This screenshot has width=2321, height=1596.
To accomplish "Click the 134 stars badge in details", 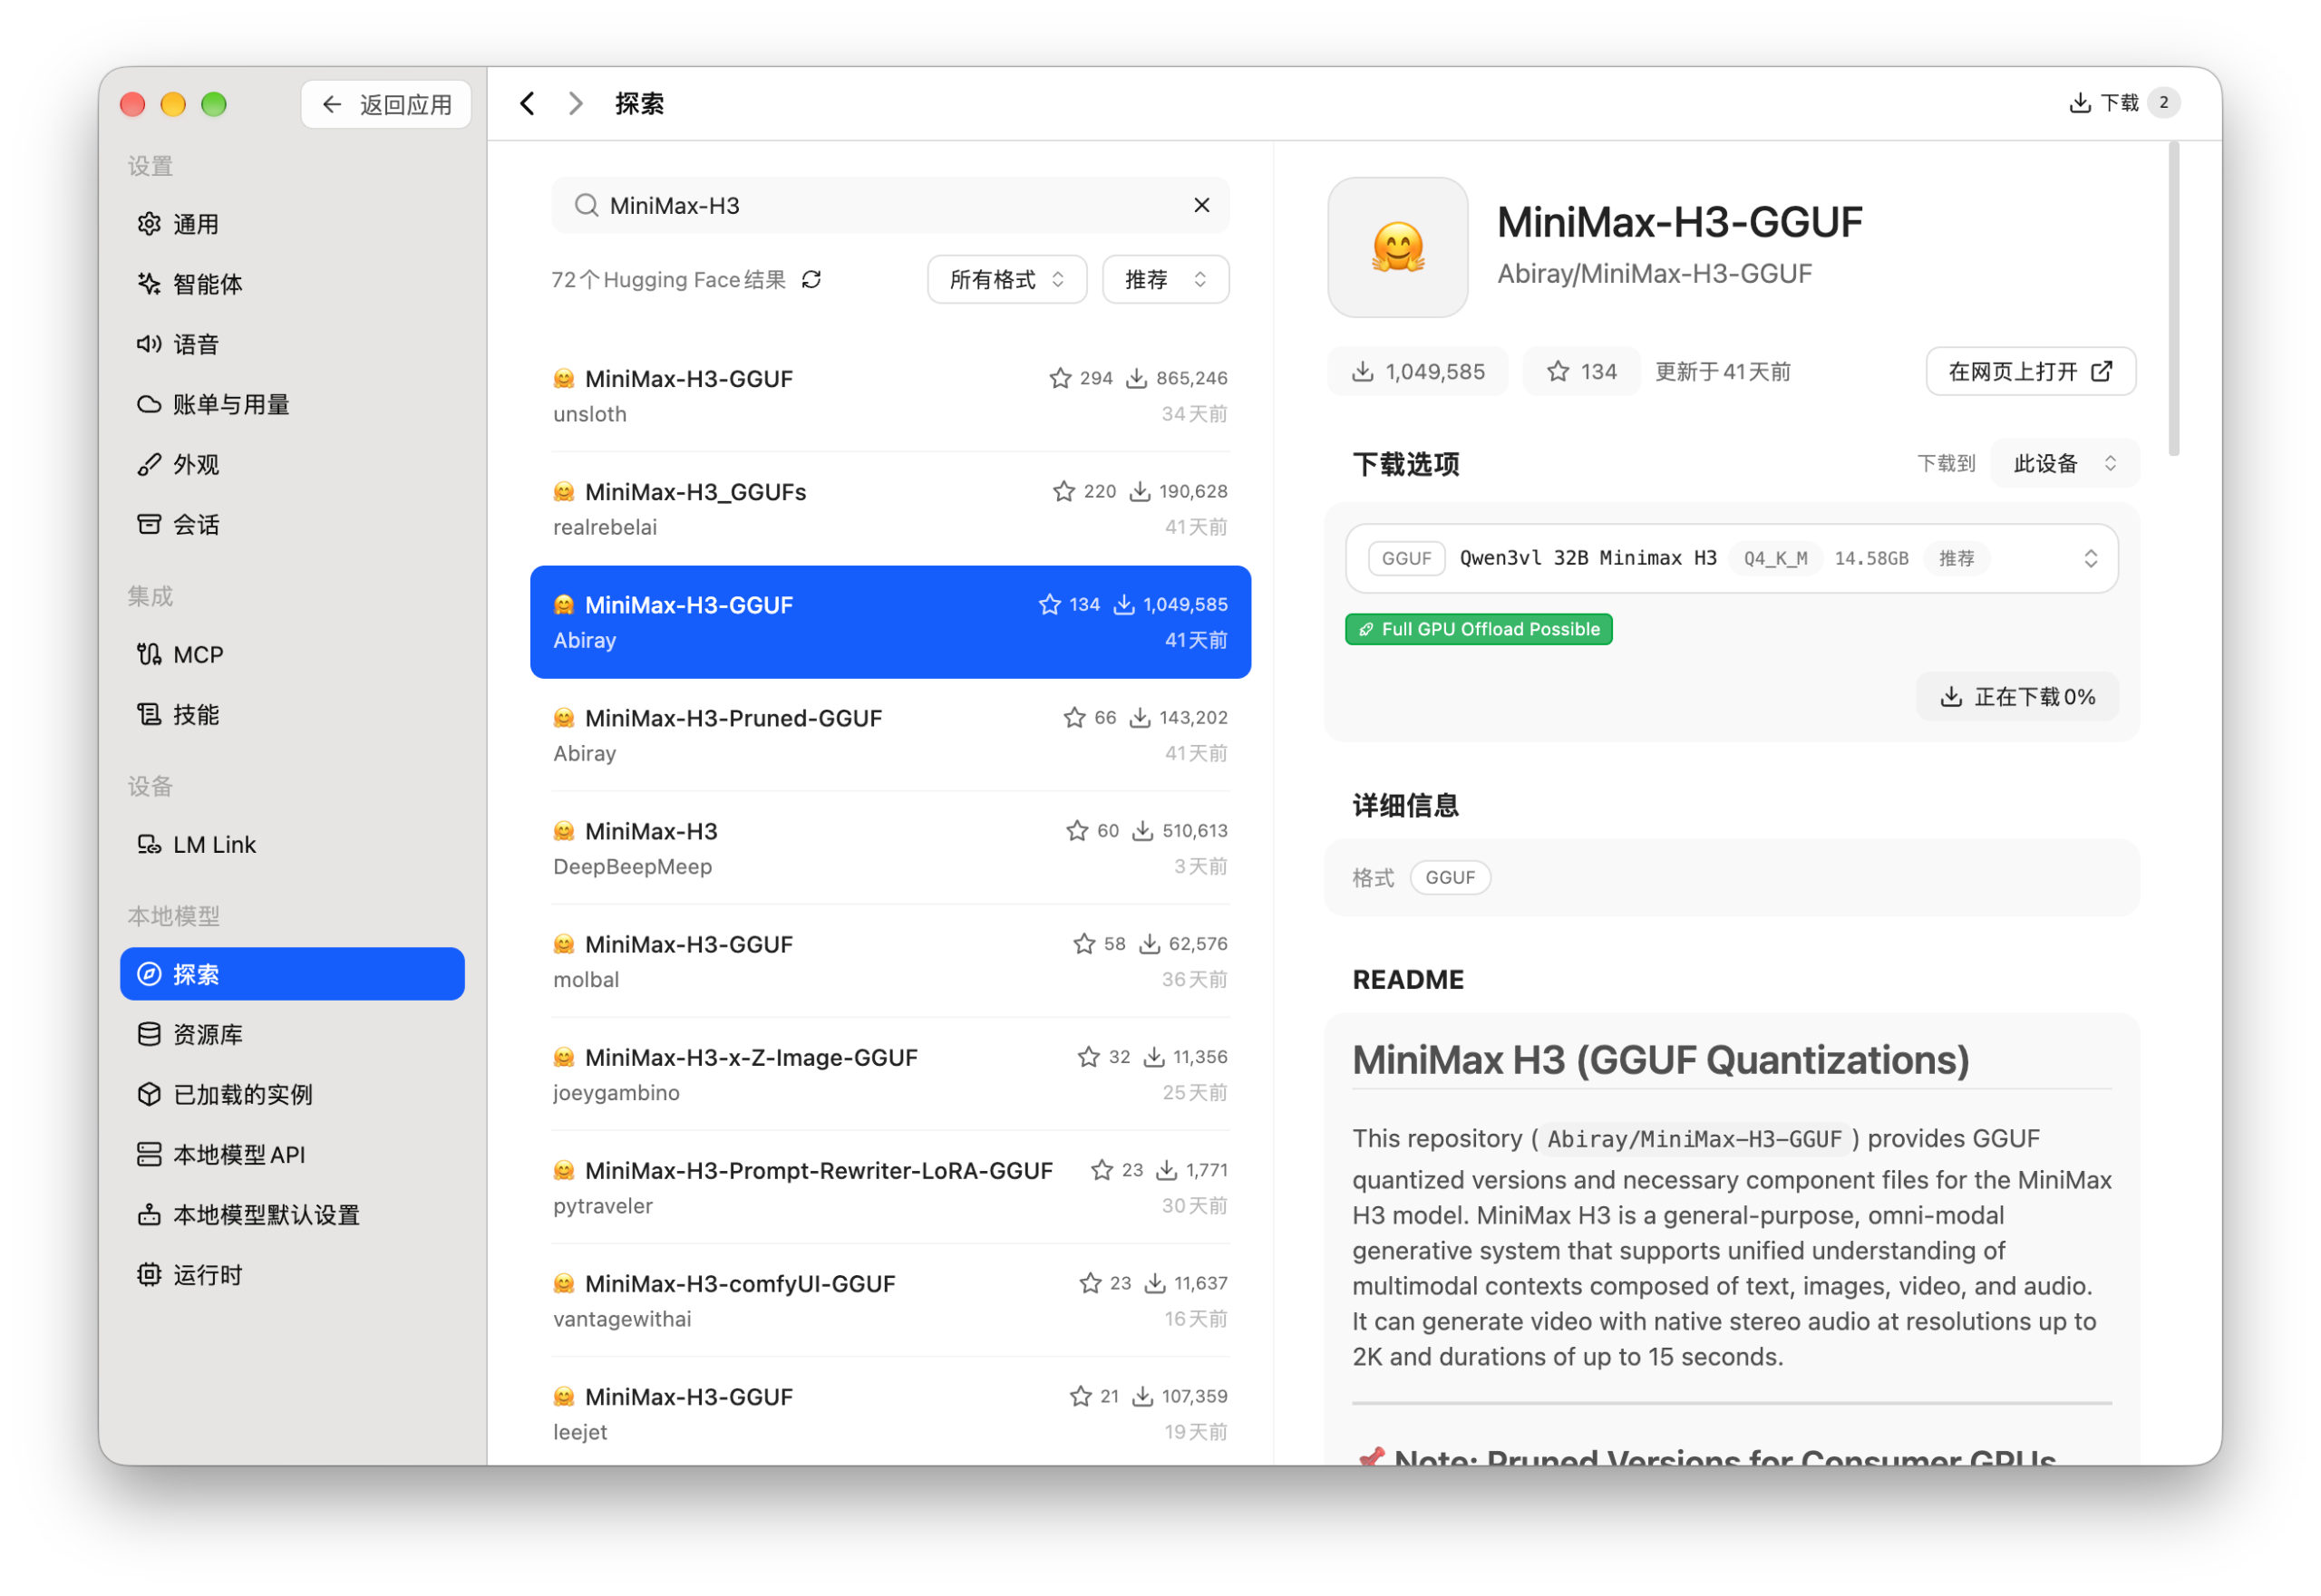I will pyautogui.click(x=1580, y=372).
